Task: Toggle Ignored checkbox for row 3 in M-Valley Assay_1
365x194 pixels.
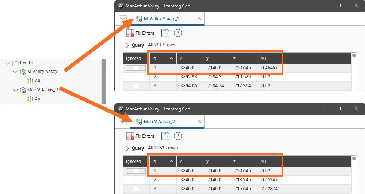Action: 136,86
